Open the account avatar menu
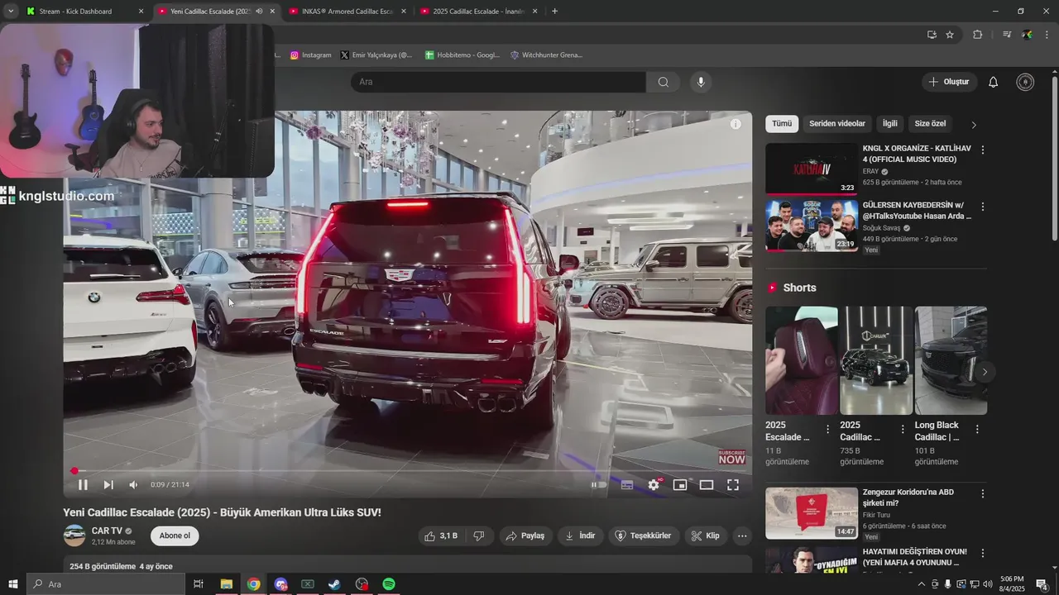This screenshot has height=595, width=1059. pyautogui.click(x=1025, y=82)
